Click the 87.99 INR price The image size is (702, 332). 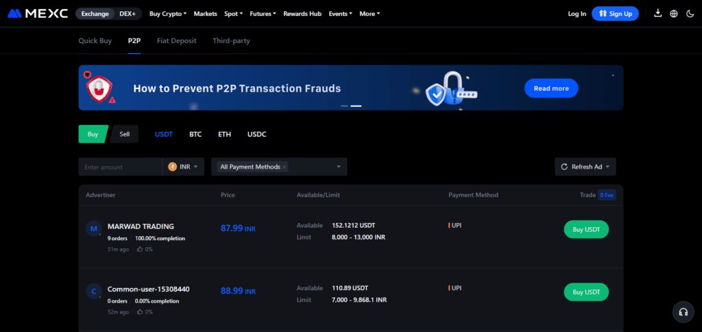tap(238, 228)
